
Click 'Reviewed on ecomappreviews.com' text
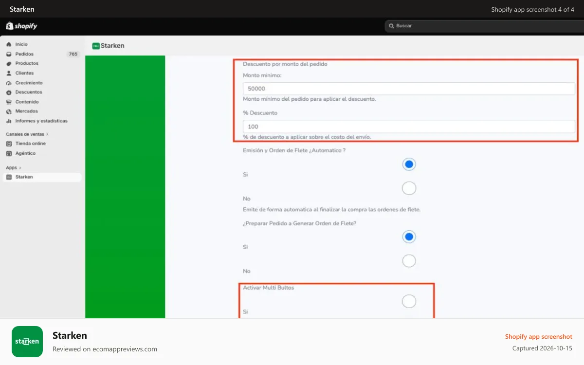pyautogui.click(x=105, y=349)
